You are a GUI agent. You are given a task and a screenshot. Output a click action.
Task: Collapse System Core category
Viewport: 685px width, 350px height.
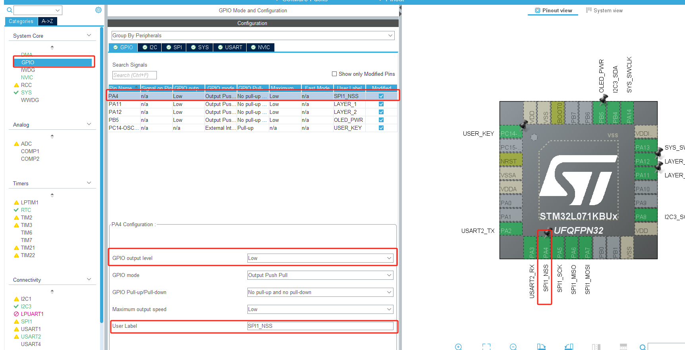click(x=89, y=35)
